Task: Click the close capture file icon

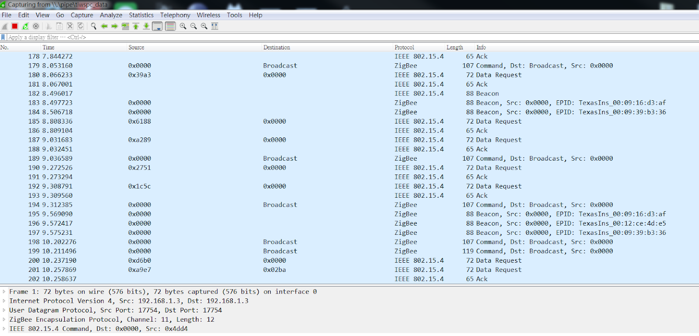Action: click(x=70, y=26)
